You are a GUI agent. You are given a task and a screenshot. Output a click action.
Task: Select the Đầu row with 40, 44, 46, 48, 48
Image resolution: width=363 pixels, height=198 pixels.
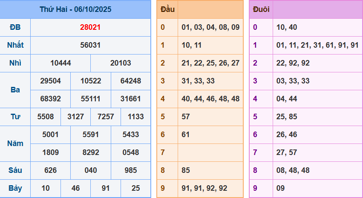click(x=210, y=99)
